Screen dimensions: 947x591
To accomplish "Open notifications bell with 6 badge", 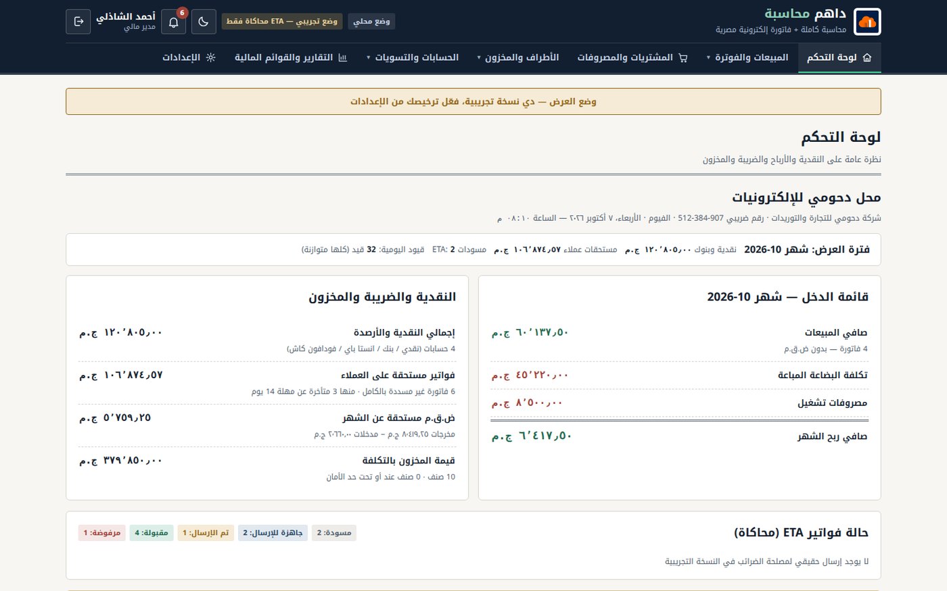I will tap(174, 22).
